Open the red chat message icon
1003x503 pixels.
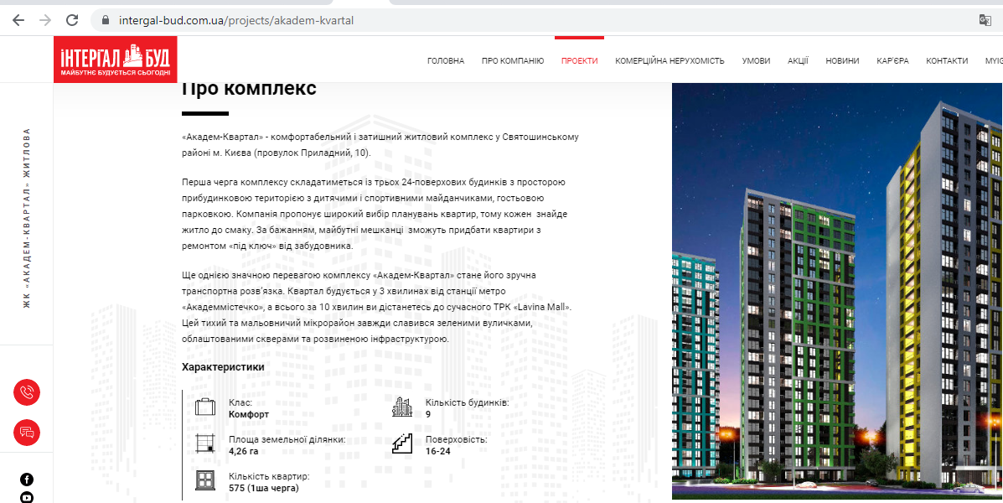(27, 433)
